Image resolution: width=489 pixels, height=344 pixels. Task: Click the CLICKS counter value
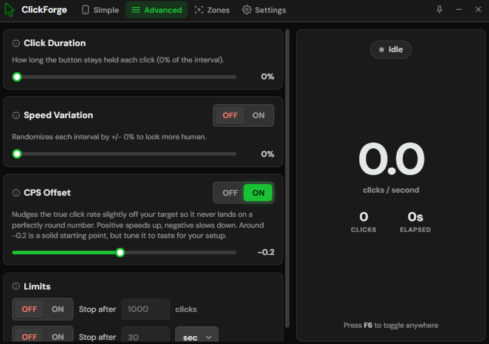point(363,217)
